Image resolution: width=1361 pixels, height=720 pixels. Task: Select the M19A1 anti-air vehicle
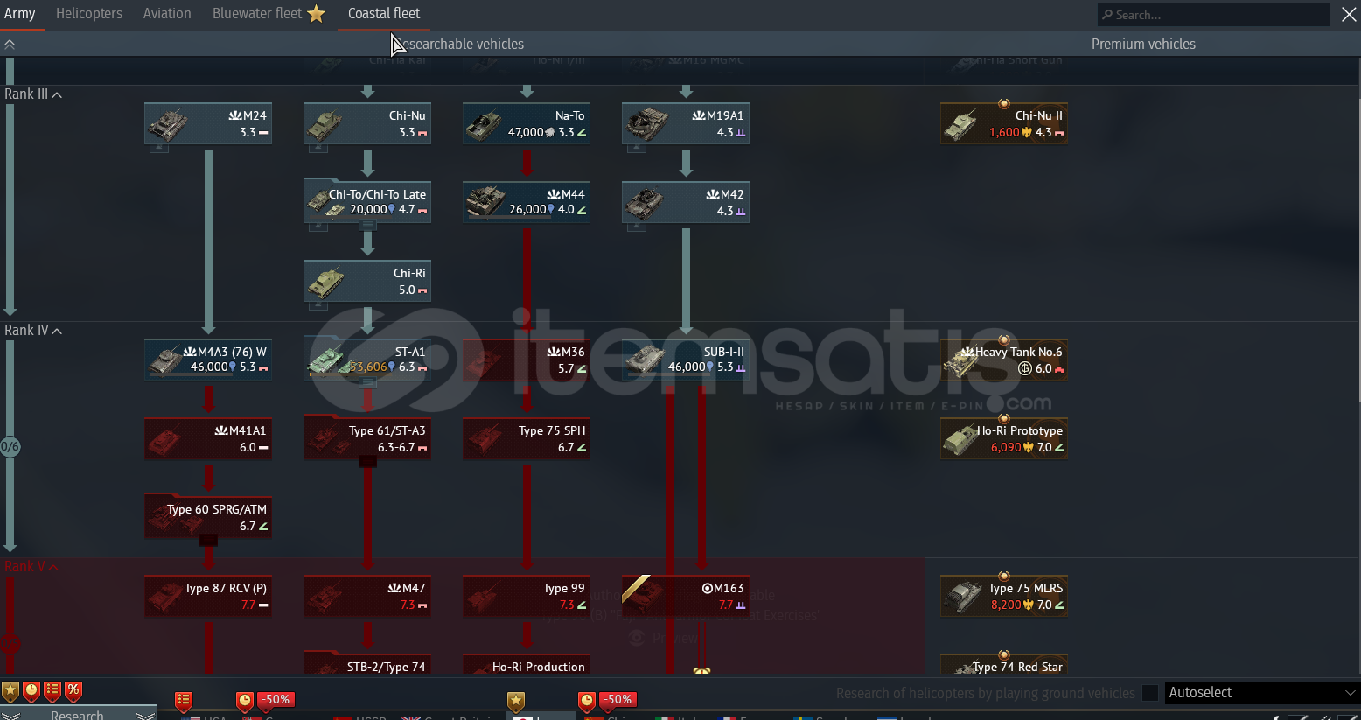[x=685, y=123]
